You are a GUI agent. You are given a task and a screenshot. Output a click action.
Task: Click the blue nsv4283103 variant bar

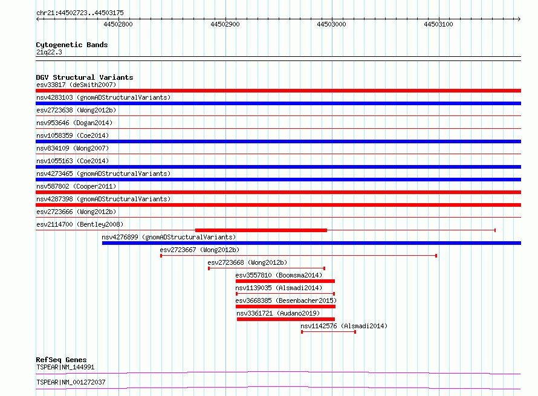point(278,103)
